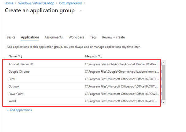This screenshot has width=186, height=132.
Task: Click the EXCEL file path cell
Action: pos(122,79)
